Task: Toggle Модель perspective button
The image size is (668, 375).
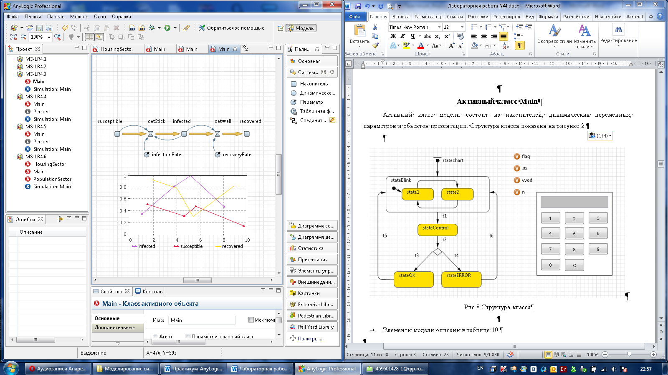Action: 301,28
